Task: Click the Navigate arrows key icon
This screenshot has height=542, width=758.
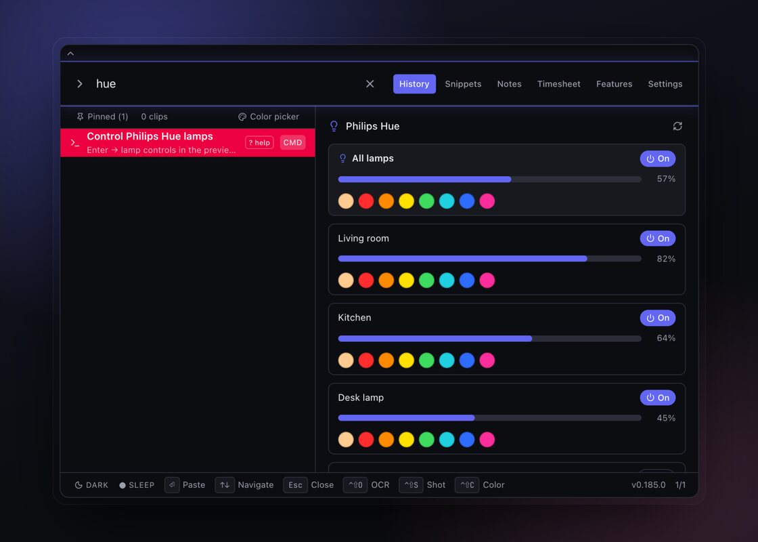Action: tap(225, 485)
